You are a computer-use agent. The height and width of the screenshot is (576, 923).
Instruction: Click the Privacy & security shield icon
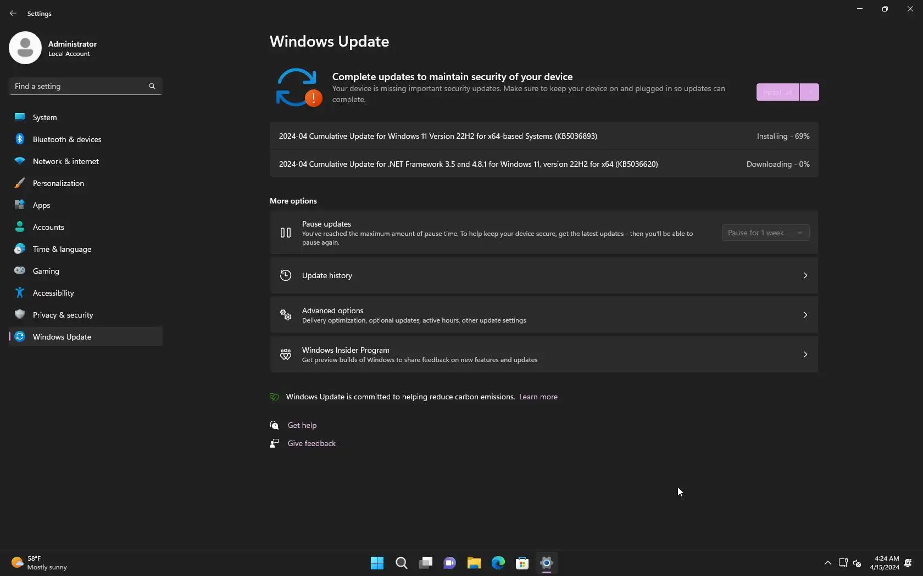pyautogui.click(x=20, y=315)
